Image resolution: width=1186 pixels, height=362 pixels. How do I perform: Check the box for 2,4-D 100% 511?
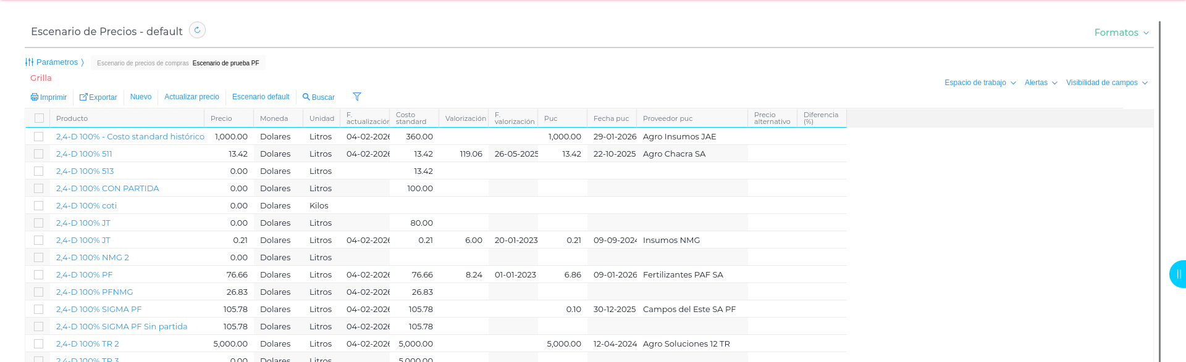[39, 154]
